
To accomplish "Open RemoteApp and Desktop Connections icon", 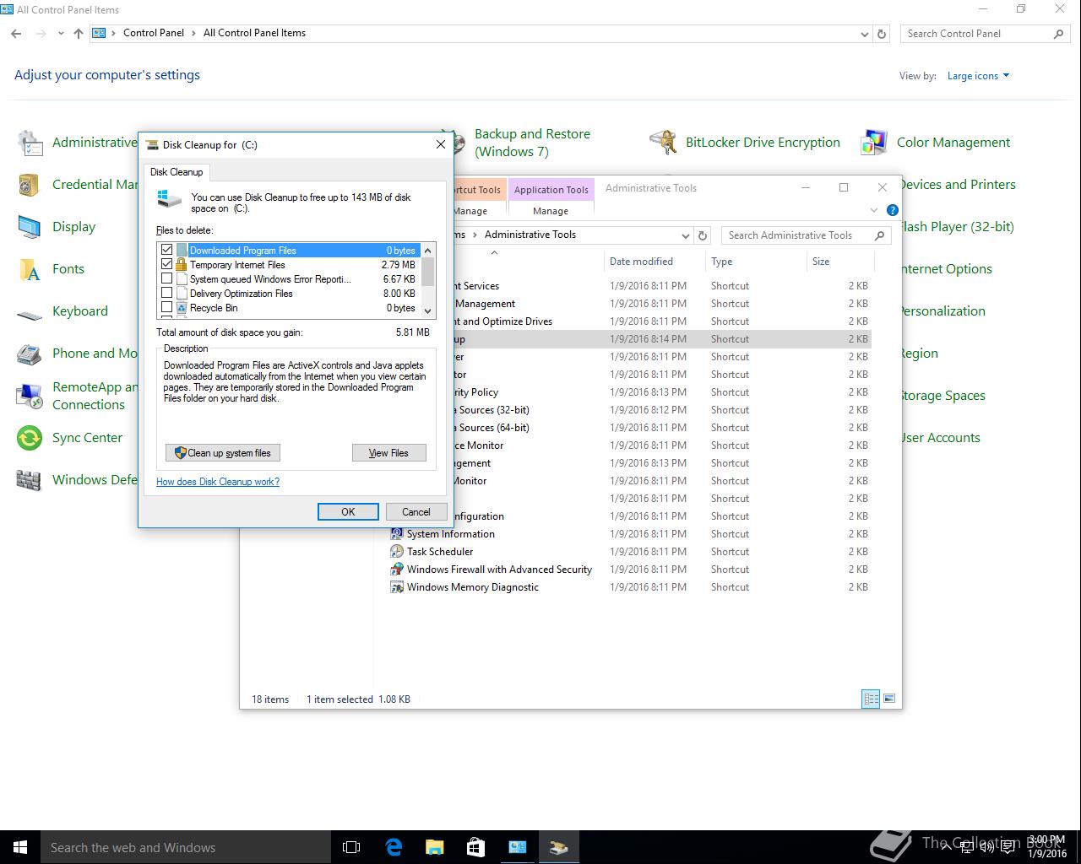I will (x=30, y=396).
